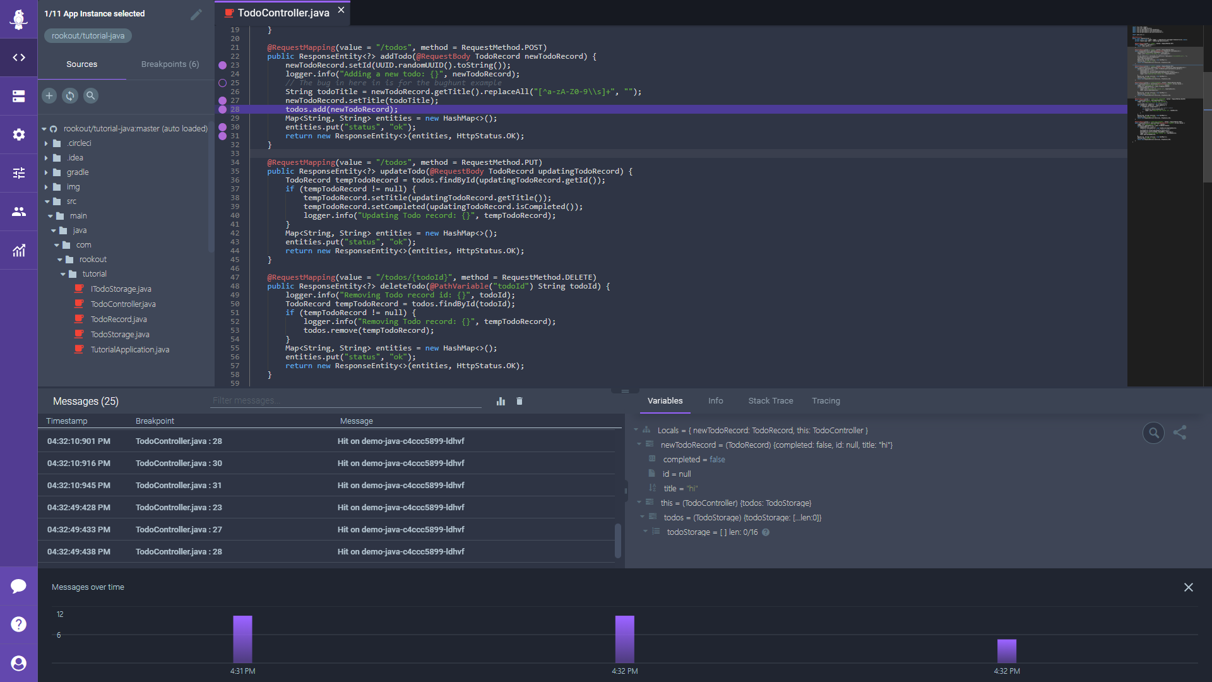Switch to the Breakpoints (6) tab

pyautogui.click(x=170, y=64)
